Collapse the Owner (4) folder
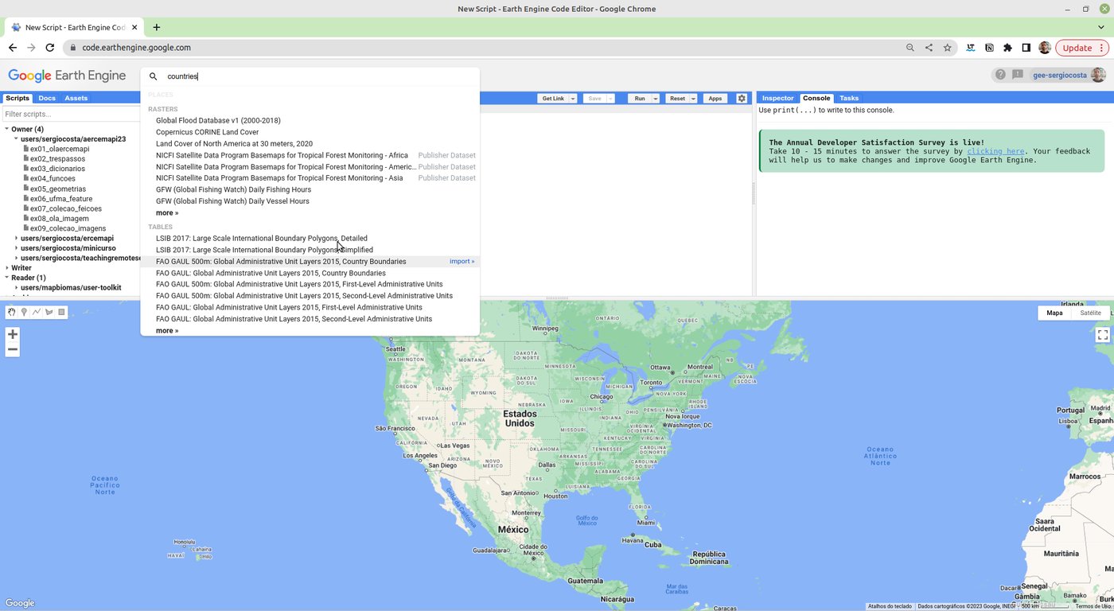The width and height of the screenshot is (1114, 611). point(7,129)
